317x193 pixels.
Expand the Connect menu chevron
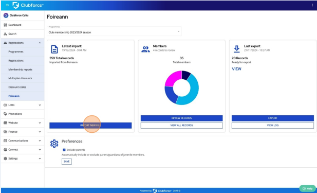coord(40,150)
